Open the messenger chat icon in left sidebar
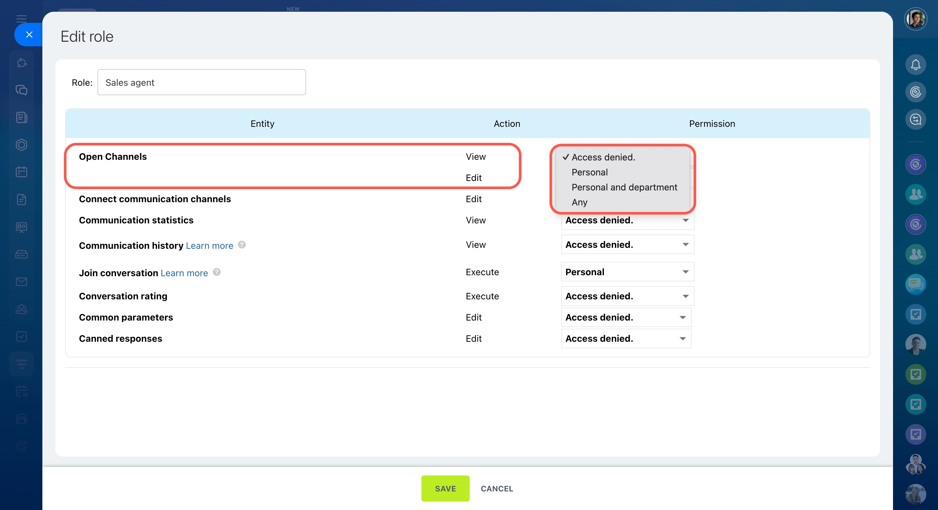The height and width of the screenshot is (510, 938). click(x=22, y=90)
